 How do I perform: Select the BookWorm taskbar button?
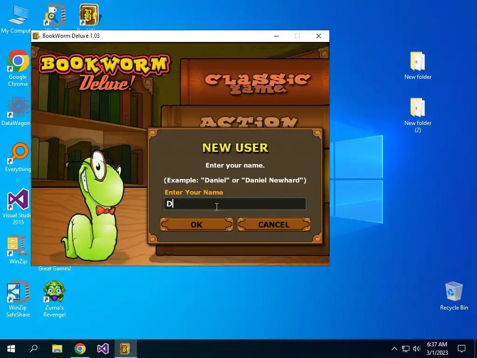126,349
